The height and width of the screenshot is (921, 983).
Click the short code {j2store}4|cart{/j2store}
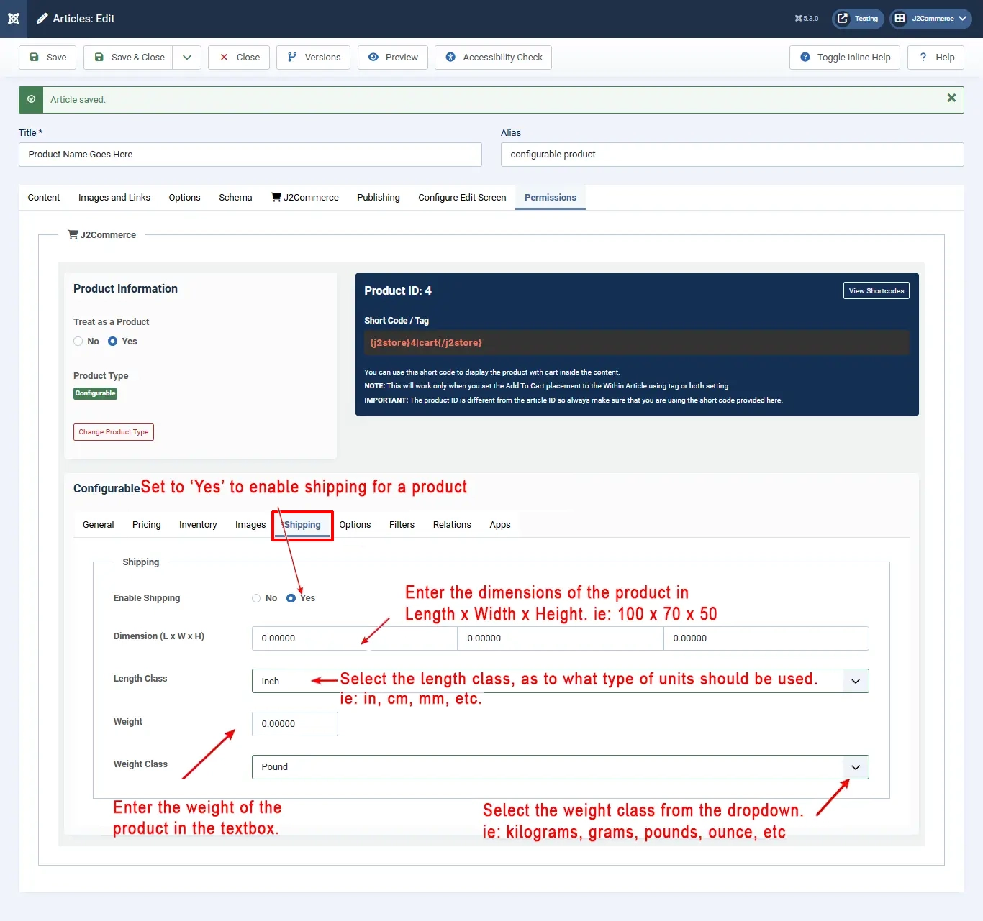click(426, 343)
